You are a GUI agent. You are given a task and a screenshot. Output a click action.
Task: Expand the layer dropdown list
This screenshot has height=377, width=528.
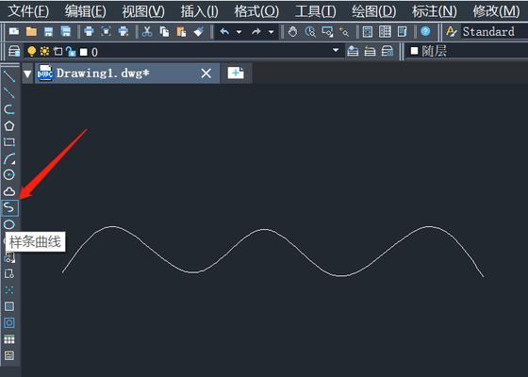coord(336,50)
